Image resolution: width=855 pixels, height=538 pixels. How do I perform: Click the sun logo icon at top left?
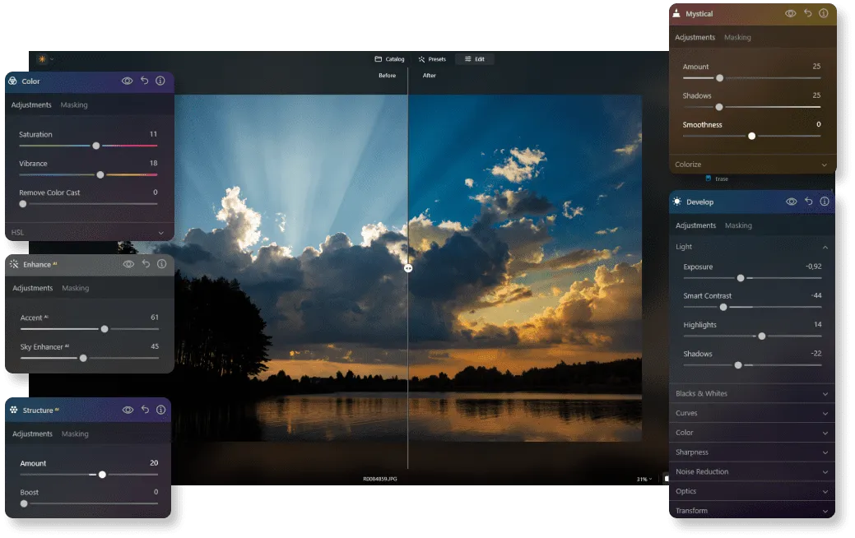[42, 59]
